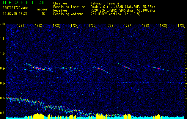Select the Ogaki, Gifu, JAPAN location text
187x119 pixels.
[x=122, y=7]
